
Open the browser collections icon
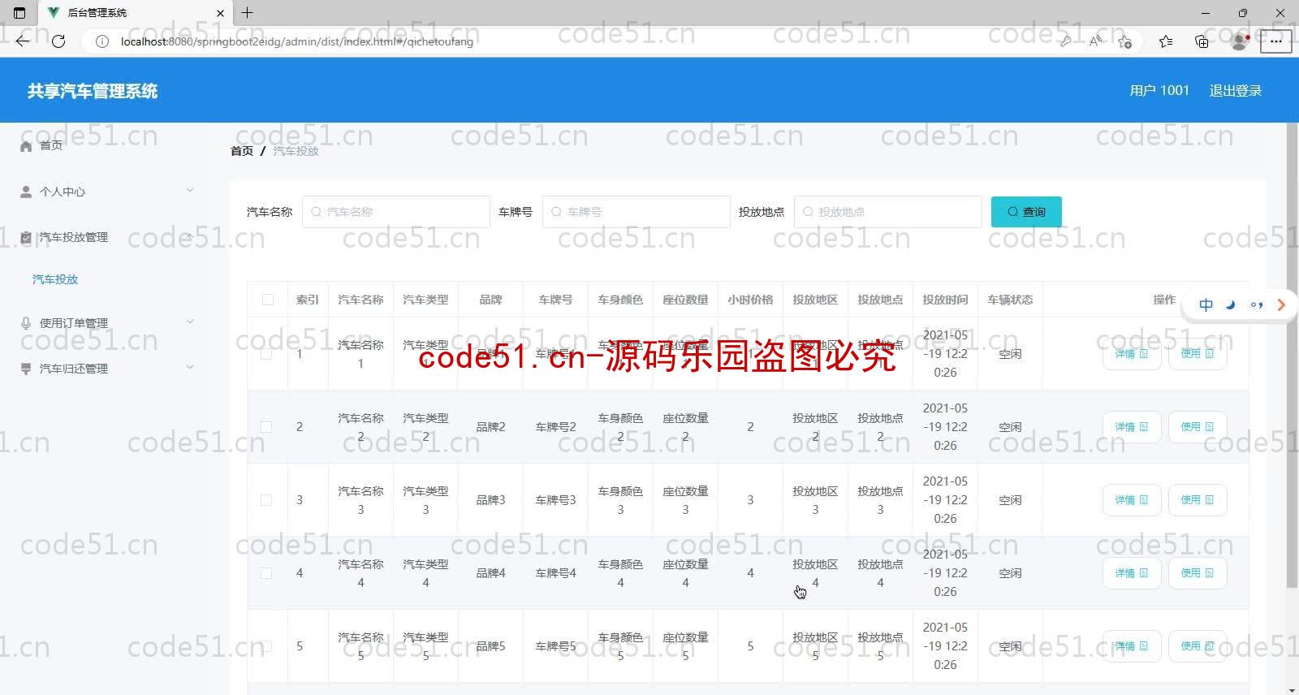pyautogui.click(x=1202, y=41)
